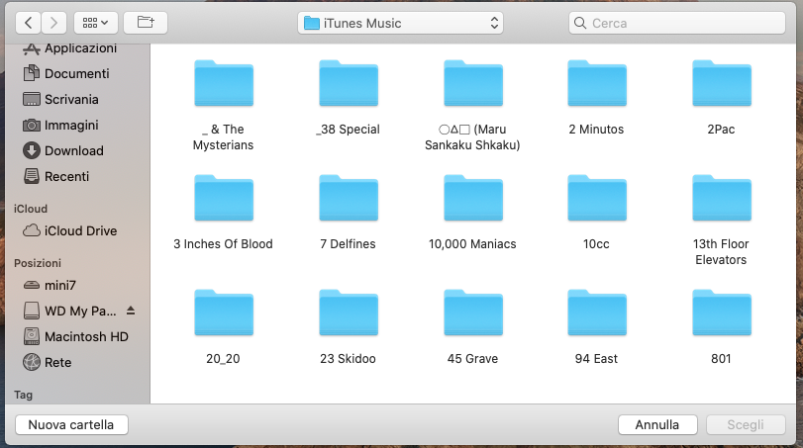Viewport: 803px width, 448px height.
Task: Click the "_38 Special" name label
Action: [x=348, y=130]
